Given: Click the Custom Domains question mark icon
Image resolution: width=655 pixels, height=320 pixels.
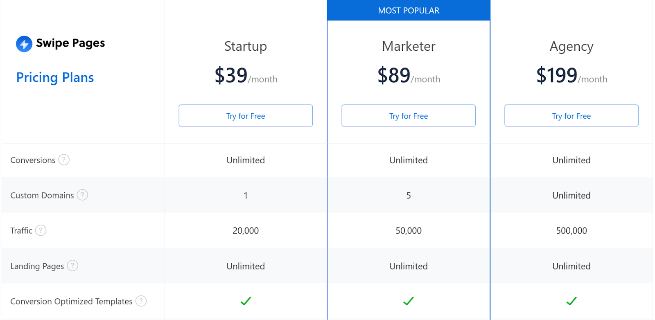Looking at the screenshot, I should (x=82, y=195).
